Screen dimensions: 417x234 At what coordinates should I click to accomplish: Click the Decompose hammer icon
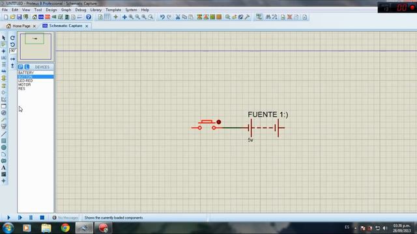click(247, 17)
